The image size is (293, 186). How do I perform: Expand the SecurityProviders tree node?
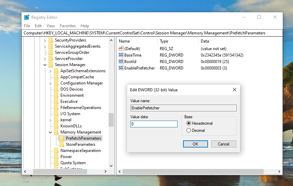point(45,40)
